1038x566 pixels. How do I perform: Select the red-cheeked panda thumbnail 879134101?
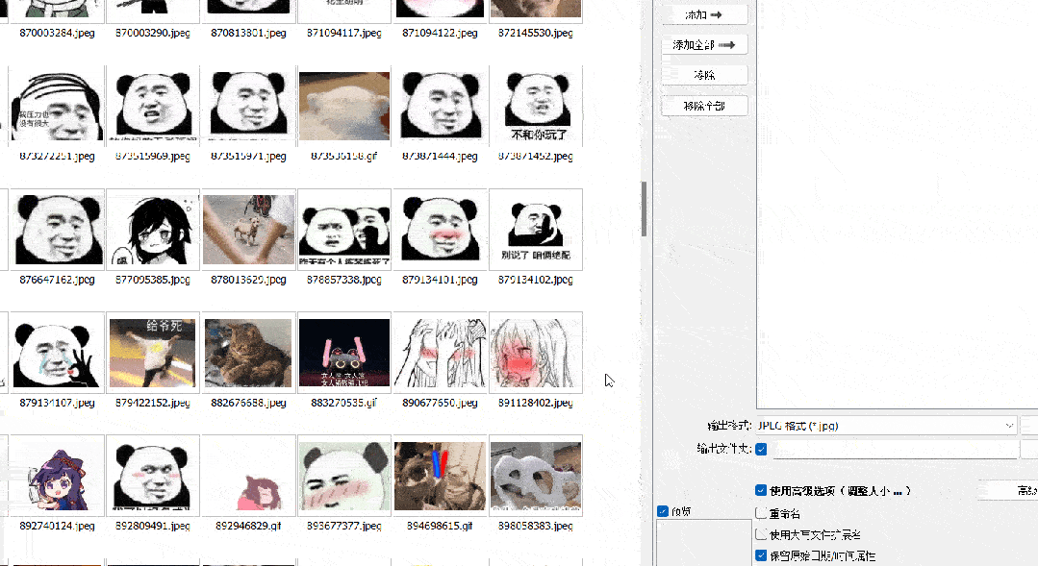pyautogui.click(x=441, y=230)
